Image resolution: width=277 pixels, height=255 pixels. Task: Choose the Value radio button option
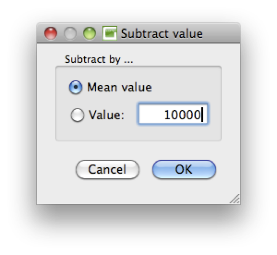(x=77, y=115)
